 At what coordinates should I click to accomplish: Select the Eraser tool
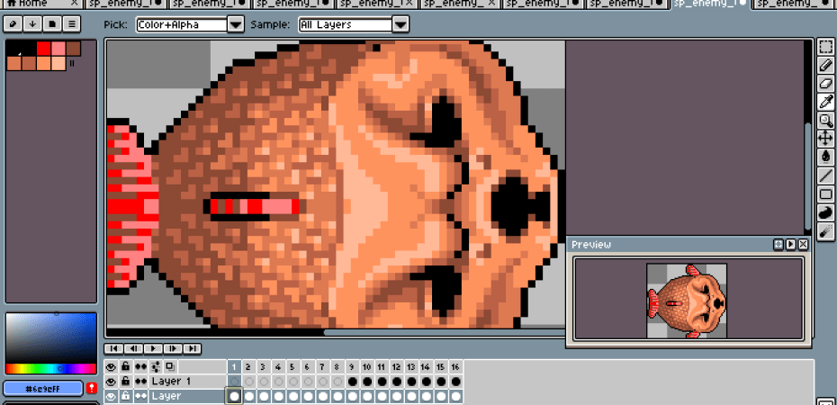coord(825,84)
